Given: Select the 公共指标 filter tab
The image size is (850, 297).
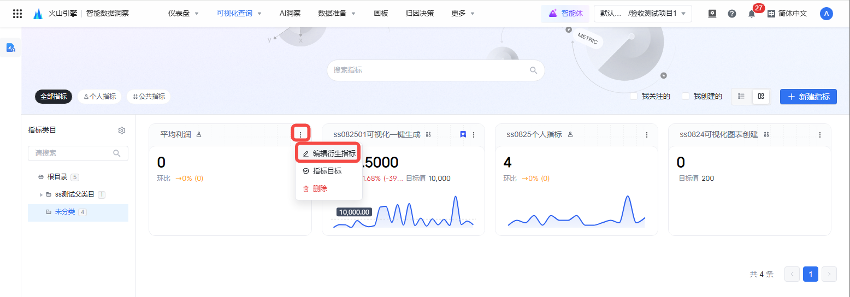Looking at the screenshot, I should coord(149,97).
